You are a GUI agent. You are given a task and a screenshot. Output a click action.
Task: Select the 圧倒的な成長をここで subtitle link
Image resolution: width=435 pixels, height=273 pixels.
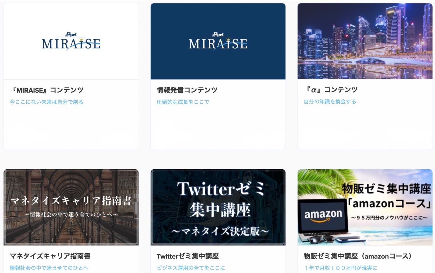[183, 102]
